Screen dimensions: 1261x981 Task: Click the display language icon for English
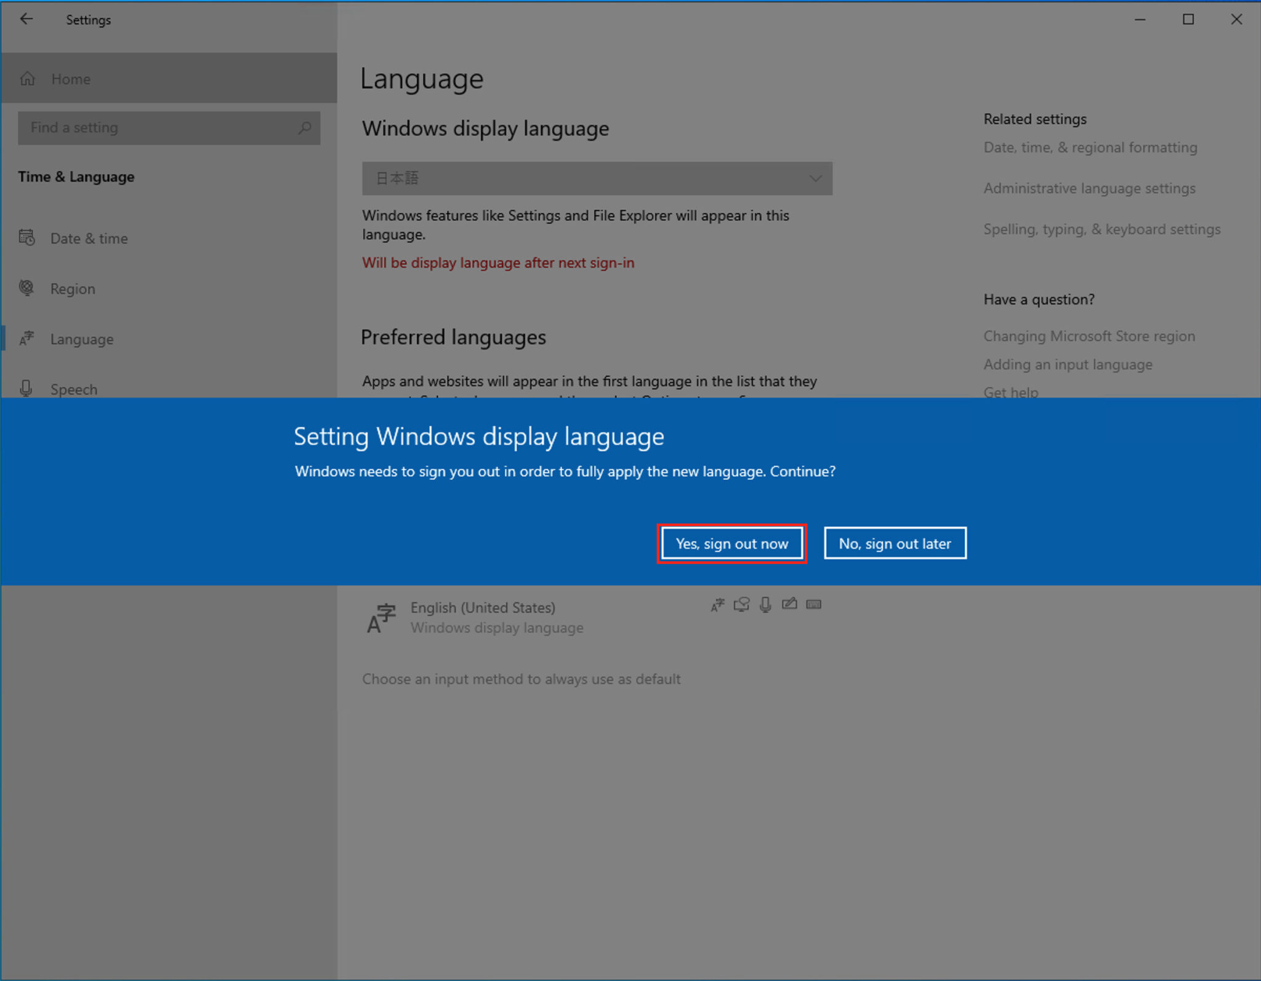click(x=717, y=604)
